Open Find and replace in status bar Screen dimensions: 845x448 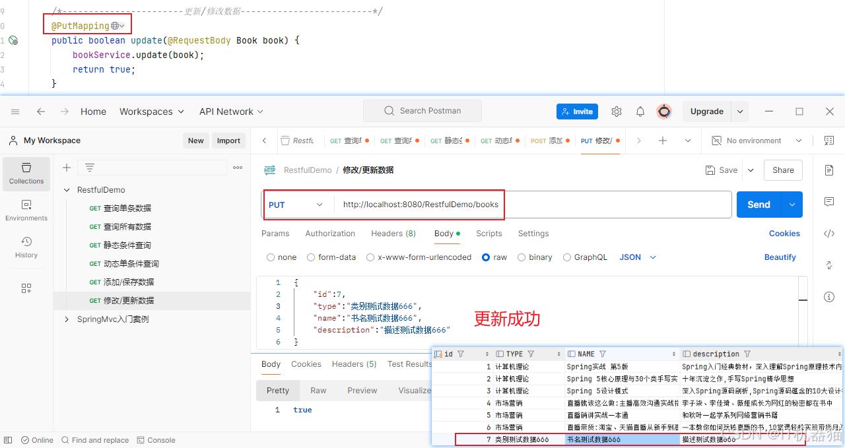[95, 440]
